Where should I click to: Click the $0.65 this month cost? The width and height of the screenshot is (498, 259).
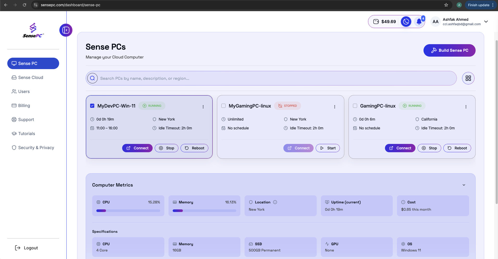tap(416, 209)
